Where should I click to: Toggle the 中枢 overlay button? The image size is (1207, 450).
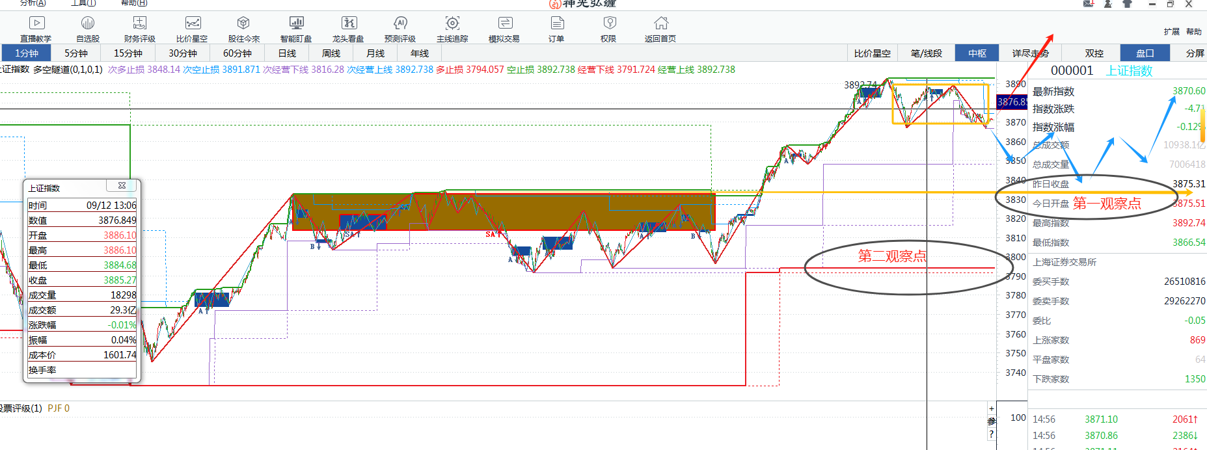pos(977,53)
